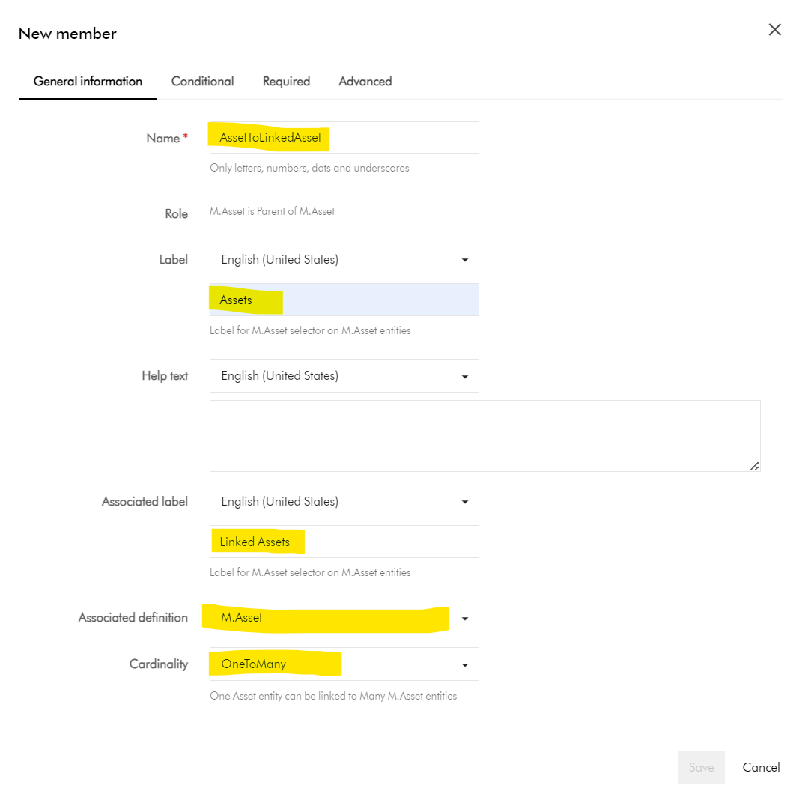Click the New member dialog title

67,34
